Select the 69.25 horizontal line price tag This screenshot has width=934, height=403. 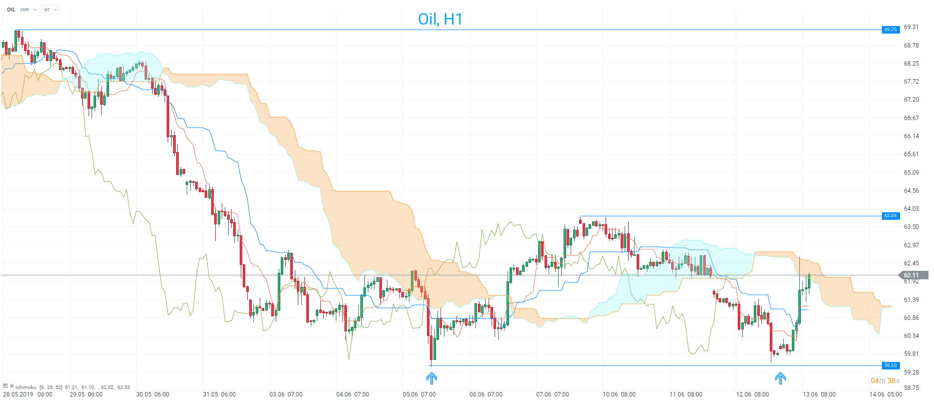coord(890,30)
